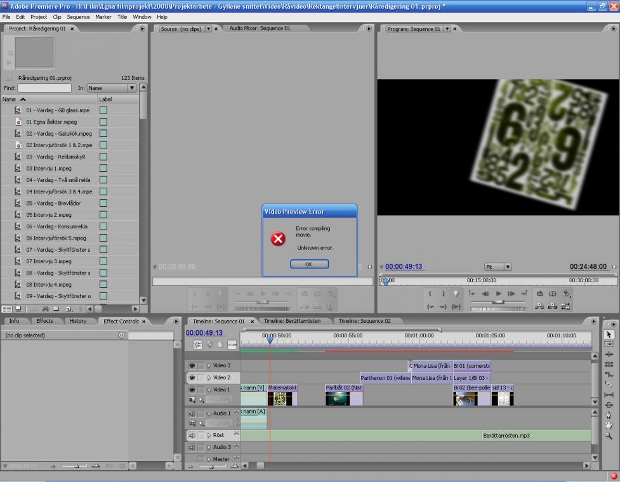Choose the Selection arrow tool
620x482 pixels.
point(609,334)
